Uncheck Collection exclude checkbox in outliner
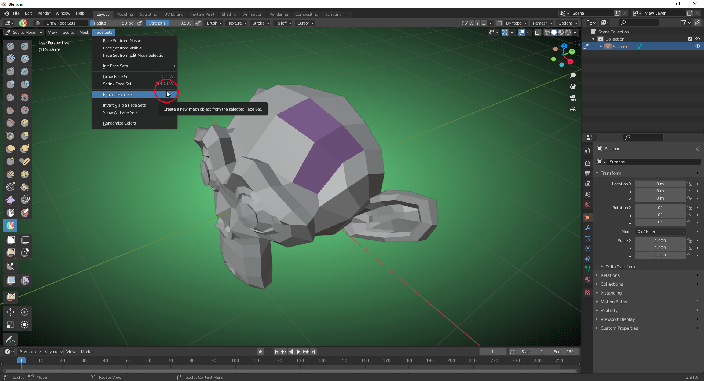The image size is (704, 381). pos(690,39)
